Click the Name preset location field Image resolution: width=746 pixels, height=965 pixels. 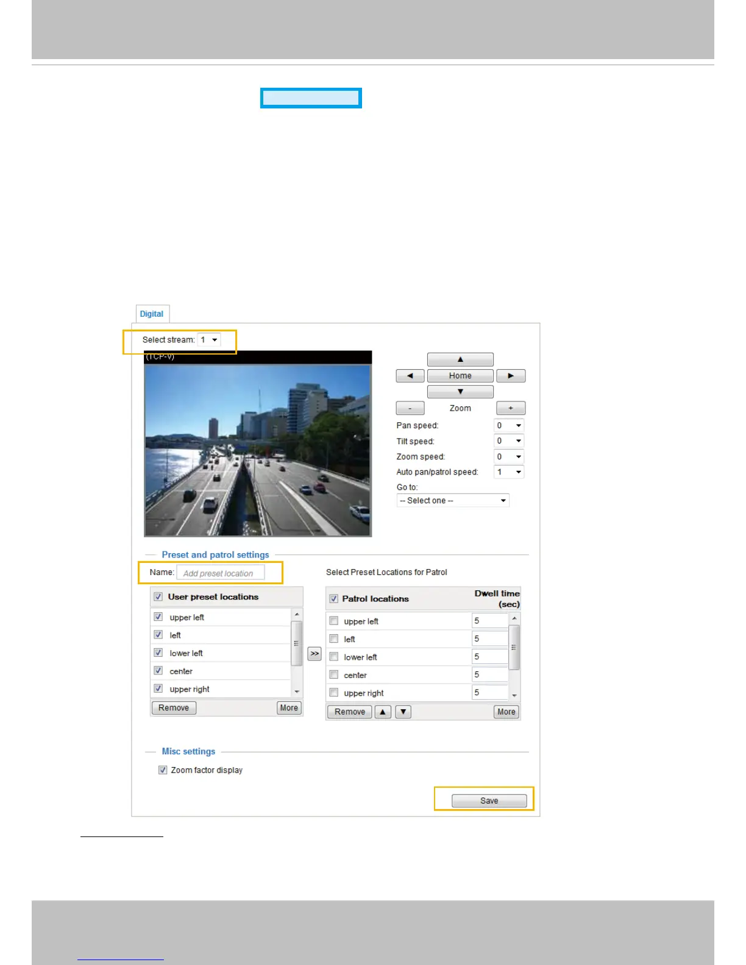(x=221, y=573)
